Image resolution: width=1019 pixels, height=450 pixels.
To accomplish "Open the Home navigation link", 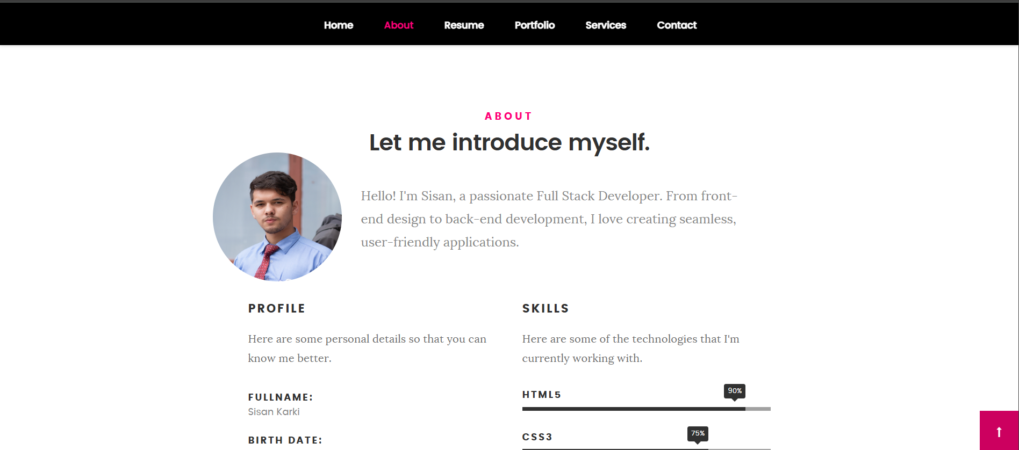I will [339, 25].
